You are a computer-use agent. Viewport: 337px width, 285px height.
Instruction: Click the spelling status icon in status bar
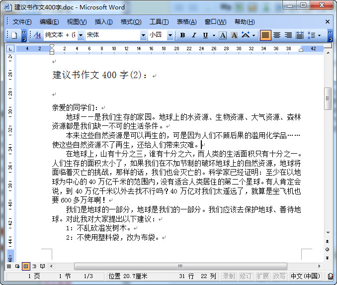[331, 276]
